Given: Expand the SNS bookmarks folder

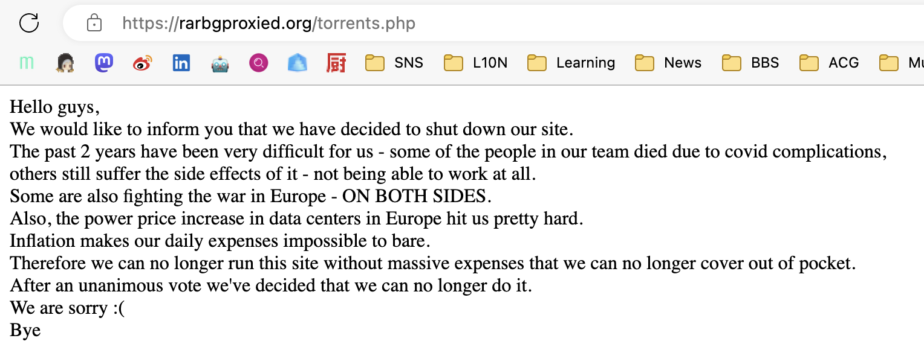Looking at the screenshot, I should pos(394,63).
